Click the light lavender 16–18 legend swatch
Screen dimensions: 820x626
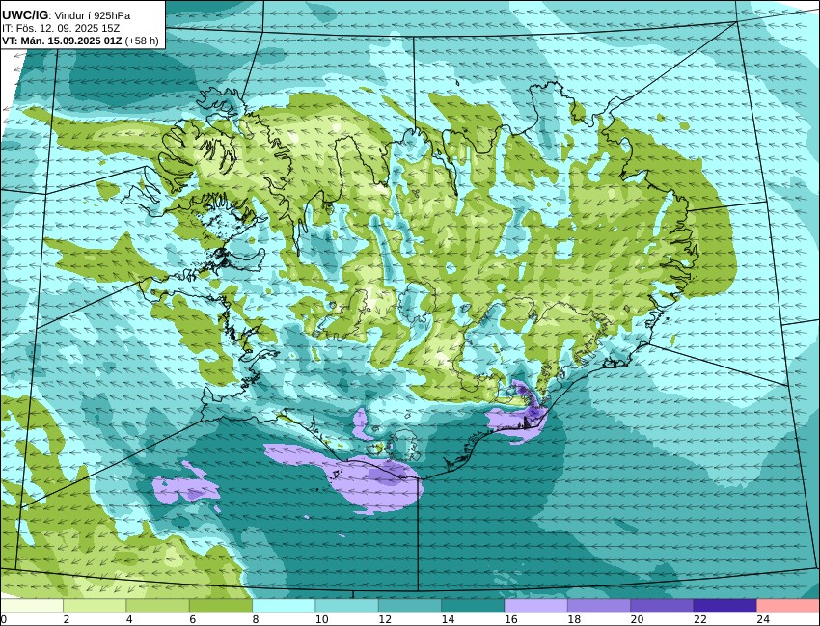click(535, 606)
